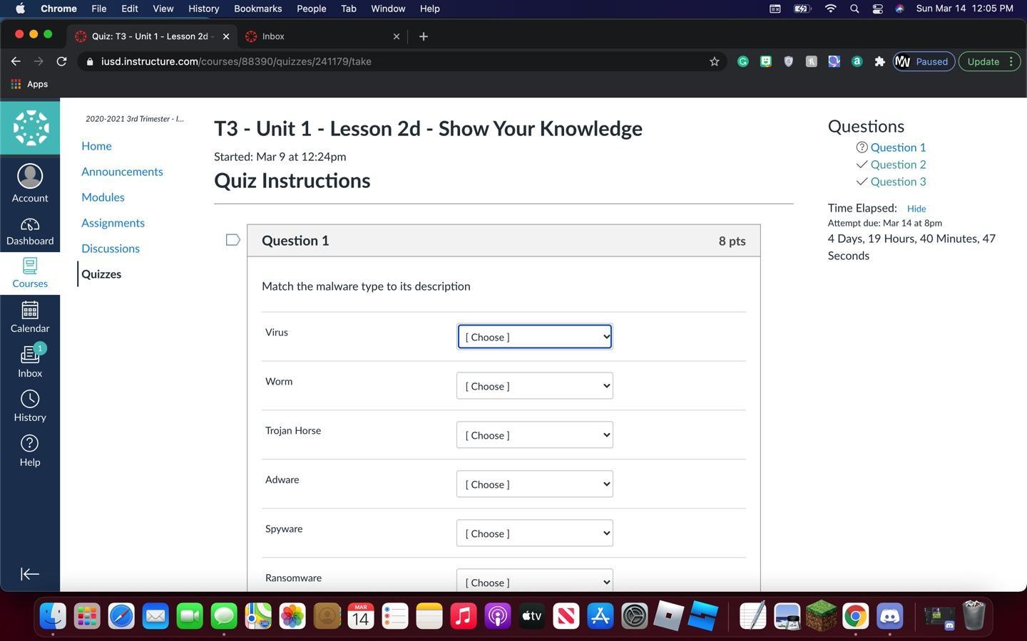Open the Wi-Fi status menu

pos(830,9)
